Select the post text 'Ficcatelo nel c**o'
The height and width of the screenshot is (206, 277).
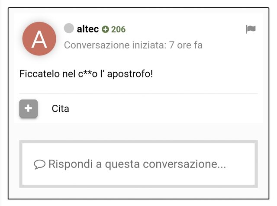click(58, 74)
